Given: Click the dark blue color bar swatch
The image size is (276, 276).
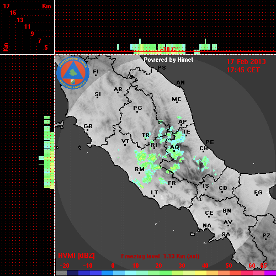Looking at the screenshot, I should point(73,273).
